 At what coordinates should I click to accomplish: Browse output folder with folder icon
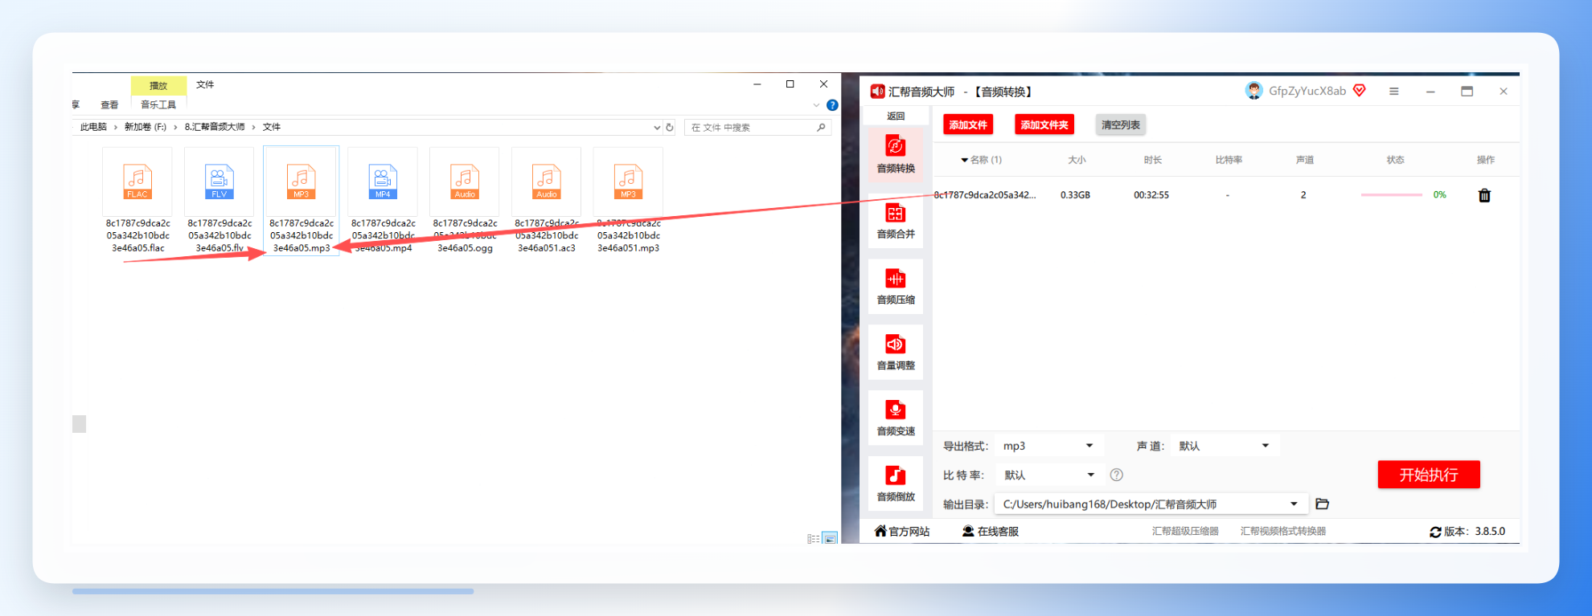pyautogui.click(x=1322, y=504)
